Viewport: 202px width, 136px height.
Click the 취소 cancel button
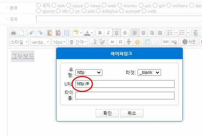[132, 113]
